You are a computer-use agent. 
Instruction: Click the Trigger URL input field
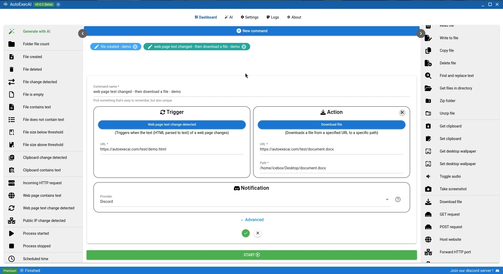[172, 149]
